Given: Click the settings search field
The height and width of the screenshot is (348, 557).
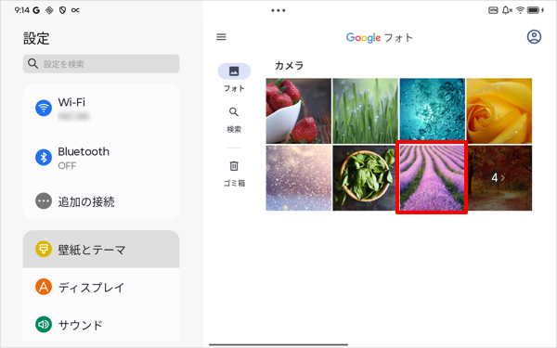Looking at the screenshot, I should [101, 64].
